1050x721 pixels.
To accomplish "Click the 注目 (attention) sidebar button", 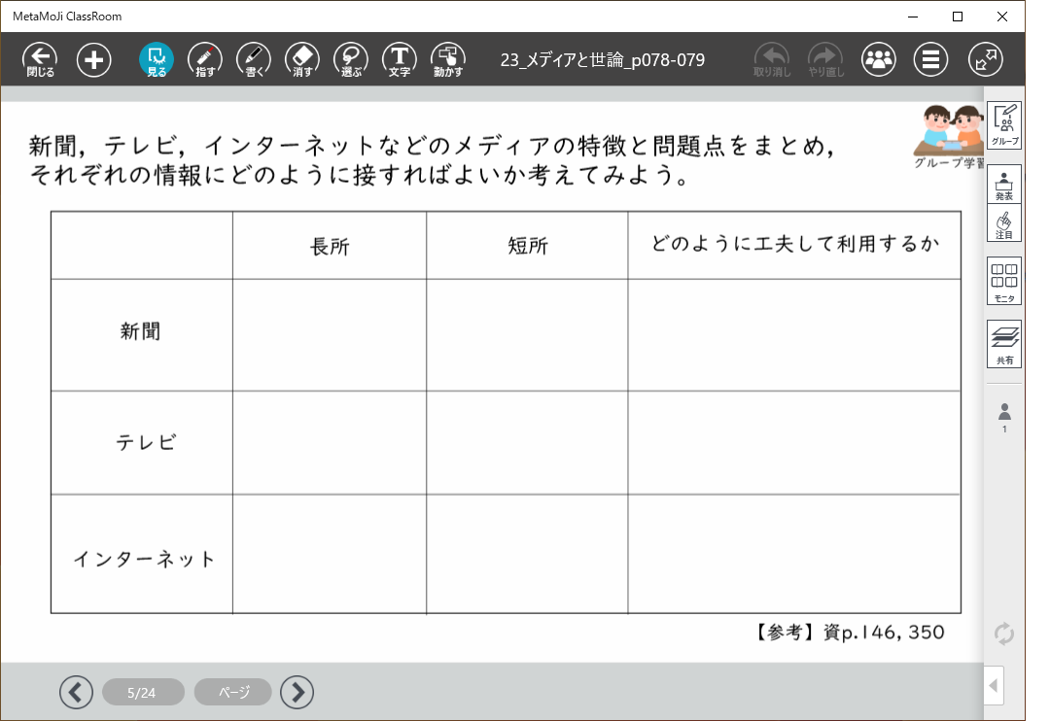I will coord(1004,223).
